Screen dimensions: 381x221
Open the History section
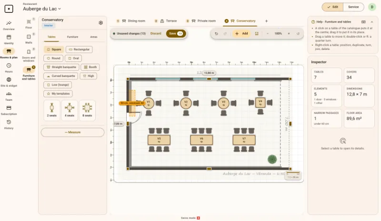(9, 125)
